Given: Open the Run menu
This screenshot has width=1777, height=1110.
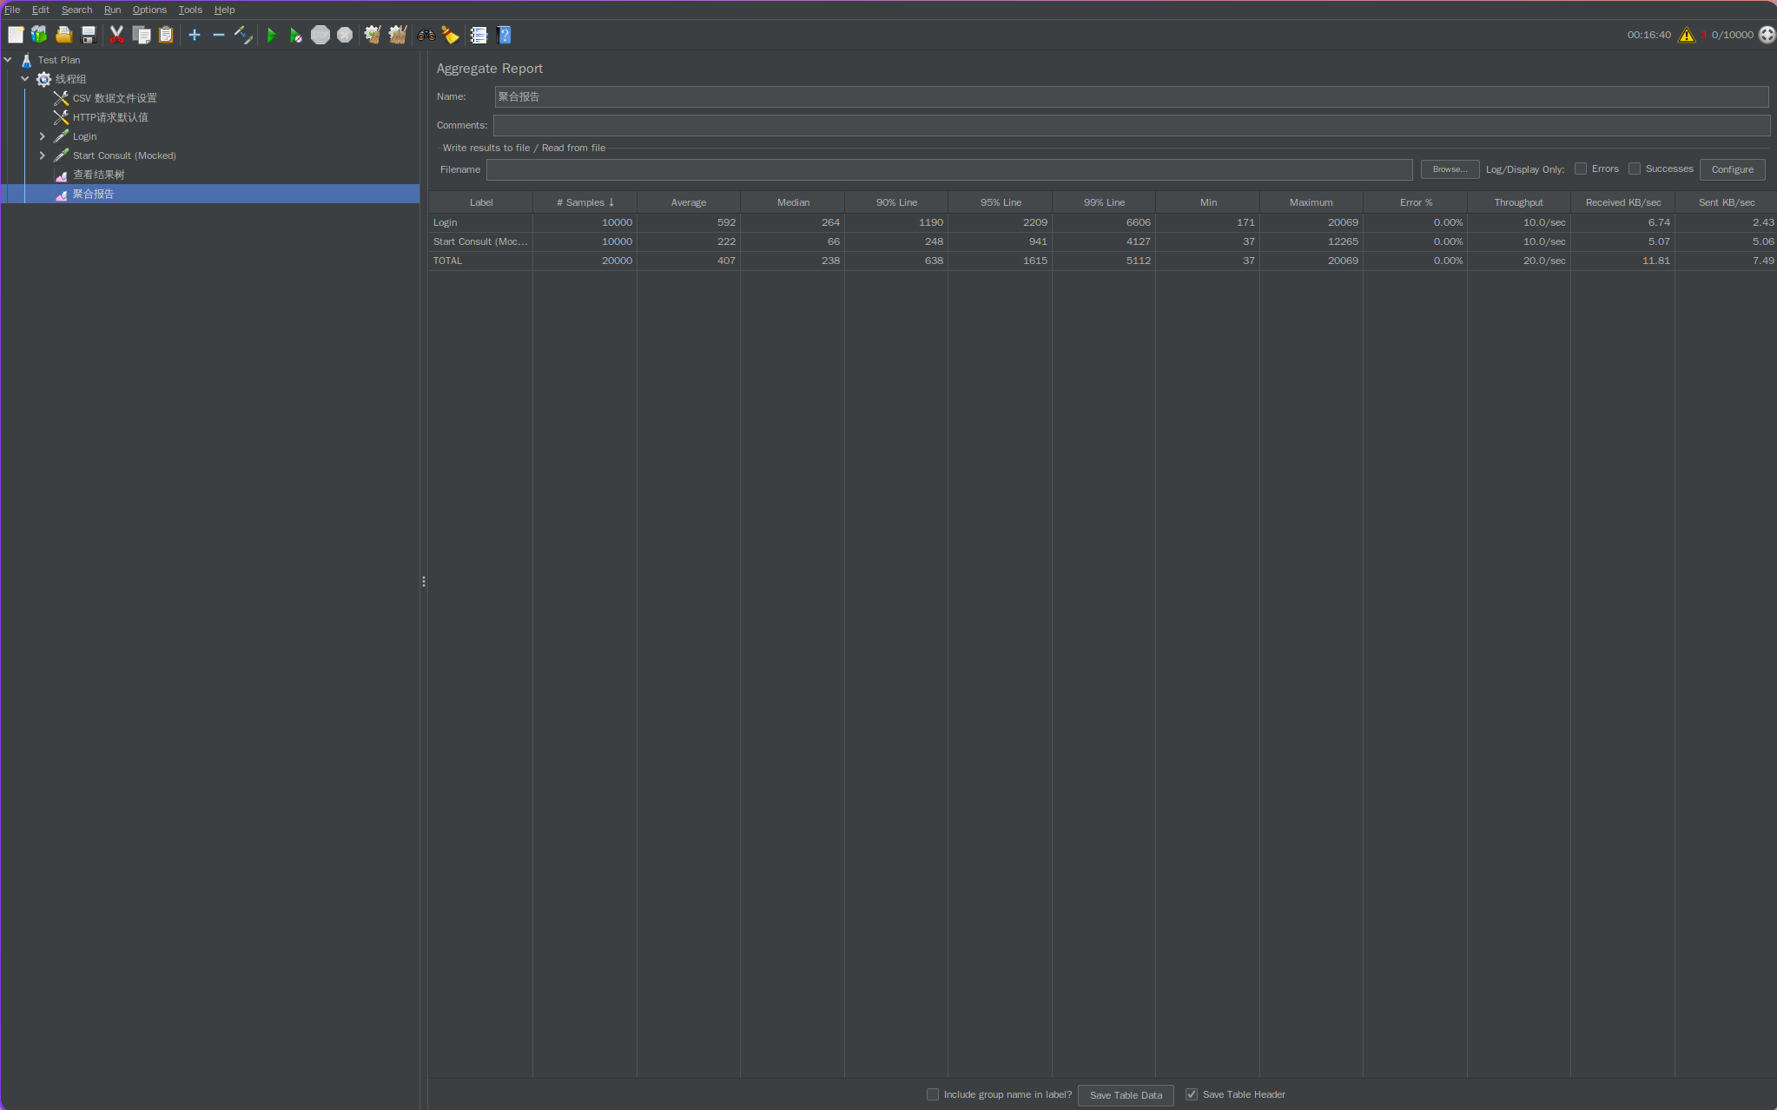Looking at the screenshot, I should (x=112, y=10).
